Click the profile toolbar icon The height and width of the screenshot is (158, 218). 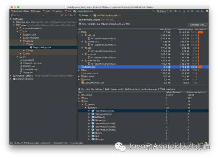click(x=180, y=11)
